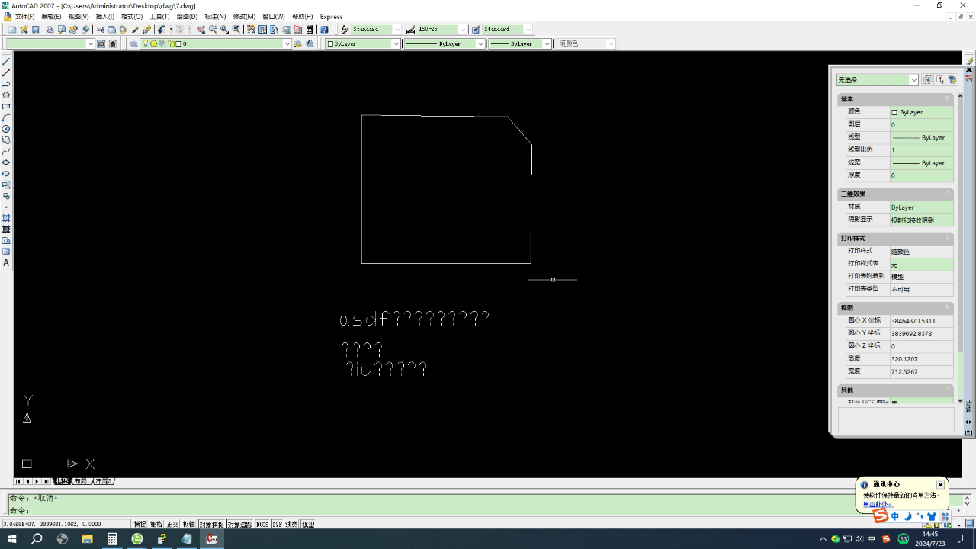Open the 绘图(D) menu
This screenshot has height=549, width=976.
tap(187, 17)
